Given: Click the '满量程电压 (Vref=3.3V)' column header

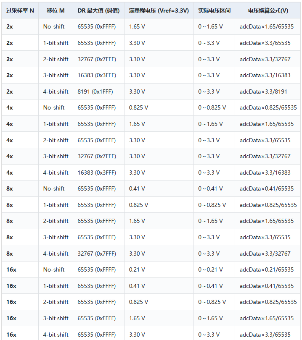Looking at the screenshot, I should pyautogui.click(x=159, y=10).
